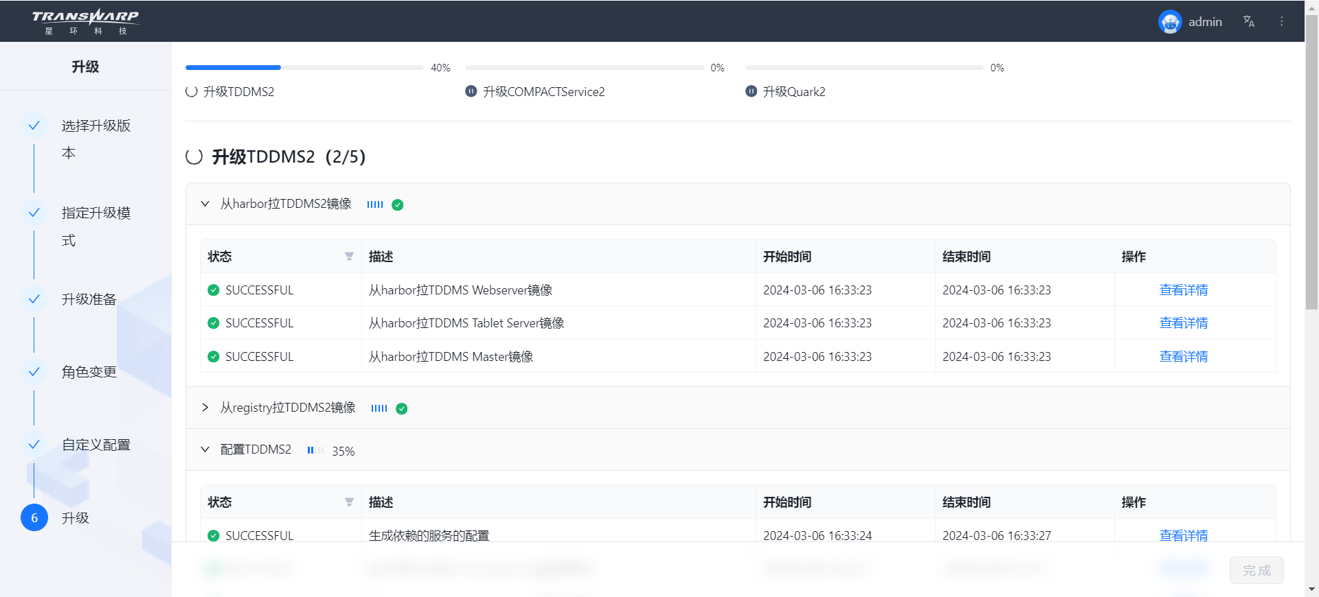Click the 从harbor拉TDDMS Webserver镜像 description
The height and width of the screenshot is (597, 1319).
[460, 290]
